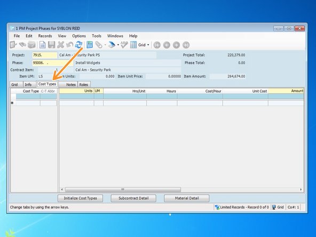This screenshot has height=237, width=316.
Task: Click the exit form icon in toolbar
Action: tap(13, 45)
